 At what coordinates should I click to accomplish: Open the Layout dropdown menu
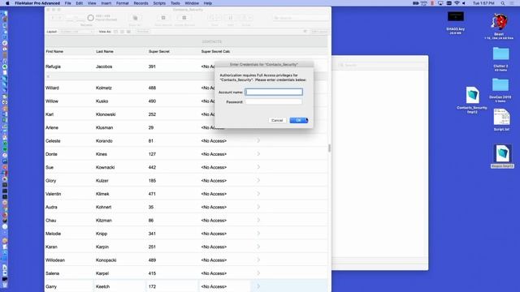(76, 32)
